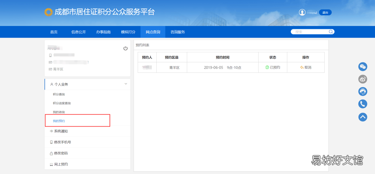375x174 pixels.
Task: Open the Weibo floating icon
Action: 363,79
